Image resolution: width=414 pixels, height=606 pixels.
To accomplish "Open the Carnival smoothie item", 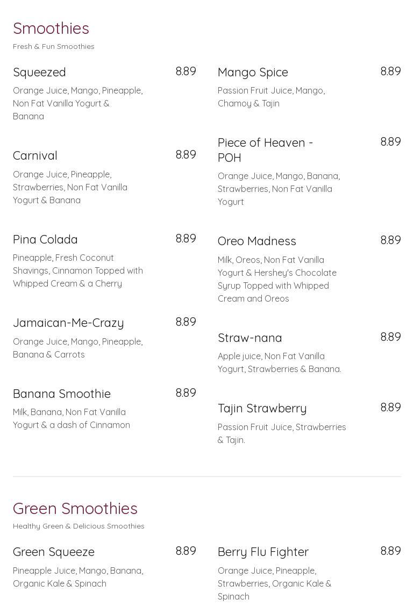I will coord(35,155).
